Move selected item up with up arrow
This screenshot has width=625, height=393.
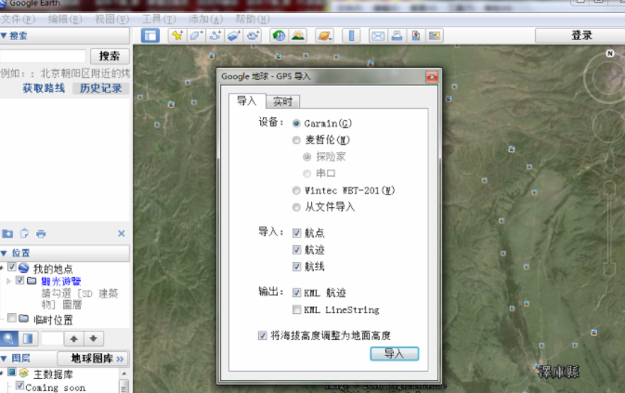(73, 339)
